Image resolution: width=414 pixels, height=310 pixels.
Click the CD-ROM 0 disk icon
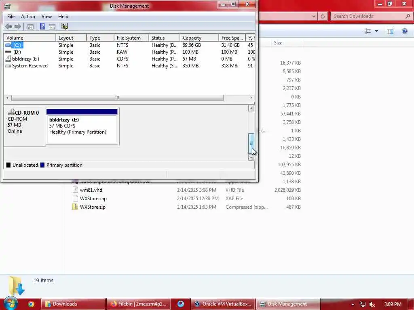pos(11,112)
